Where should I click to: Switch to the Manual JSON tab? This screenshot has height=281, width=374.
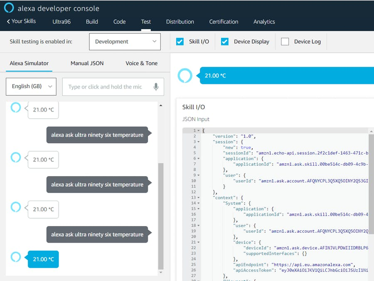click(87, 63)
